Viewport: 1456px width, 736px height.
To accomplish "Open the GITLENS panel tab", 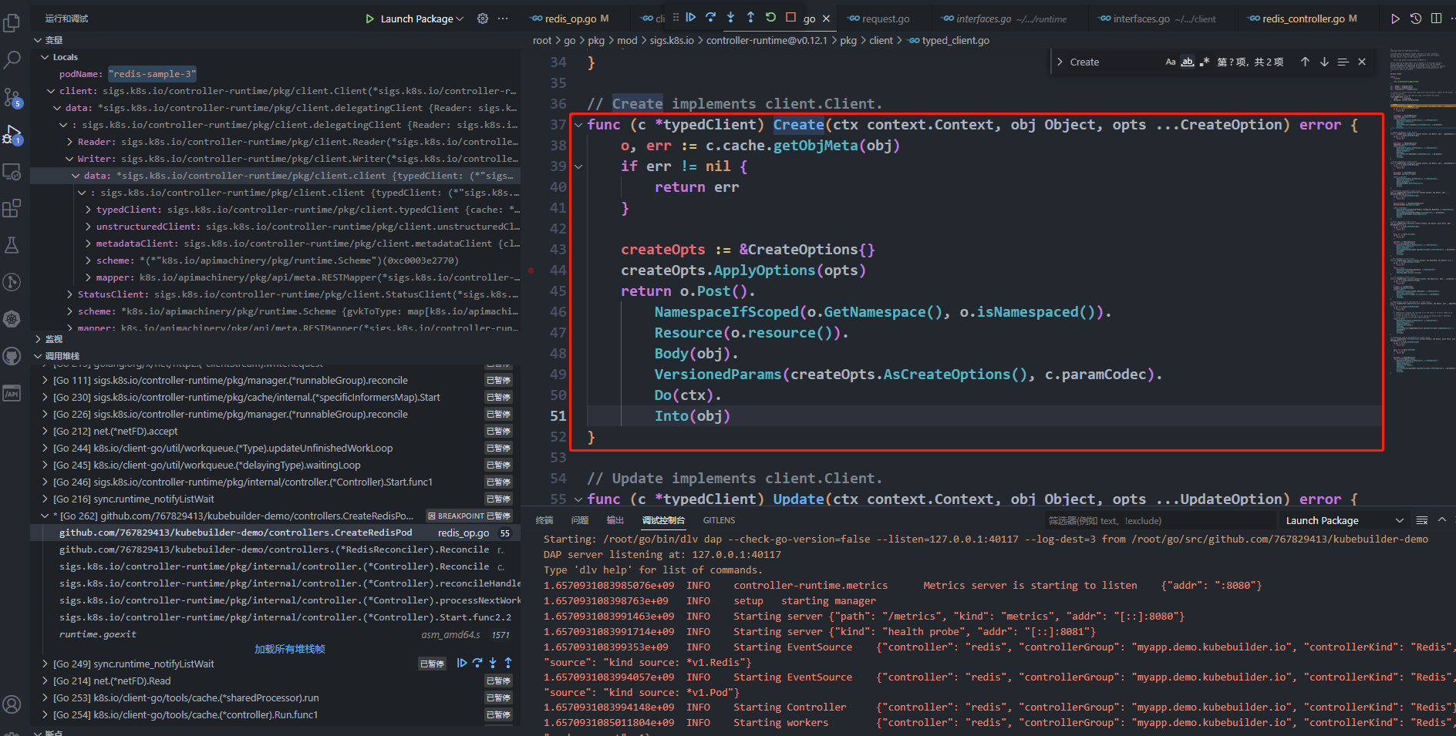I will click(719, 520).
